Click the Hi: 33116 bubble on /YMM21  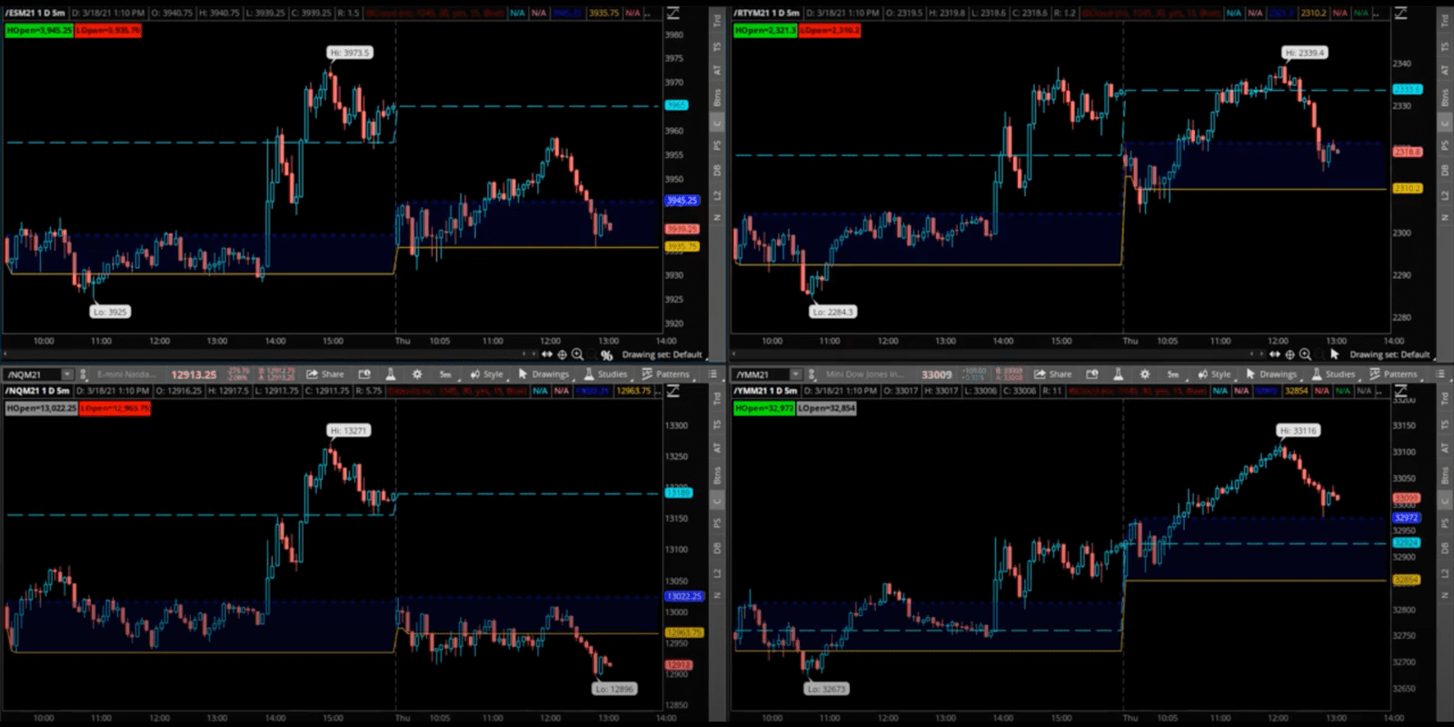tap(1300, 431)
